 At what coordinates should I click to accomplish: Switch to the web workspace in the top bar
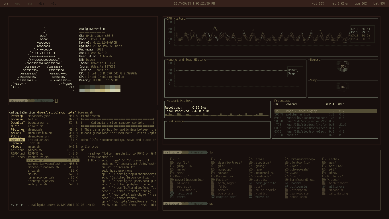click(18, 3)
